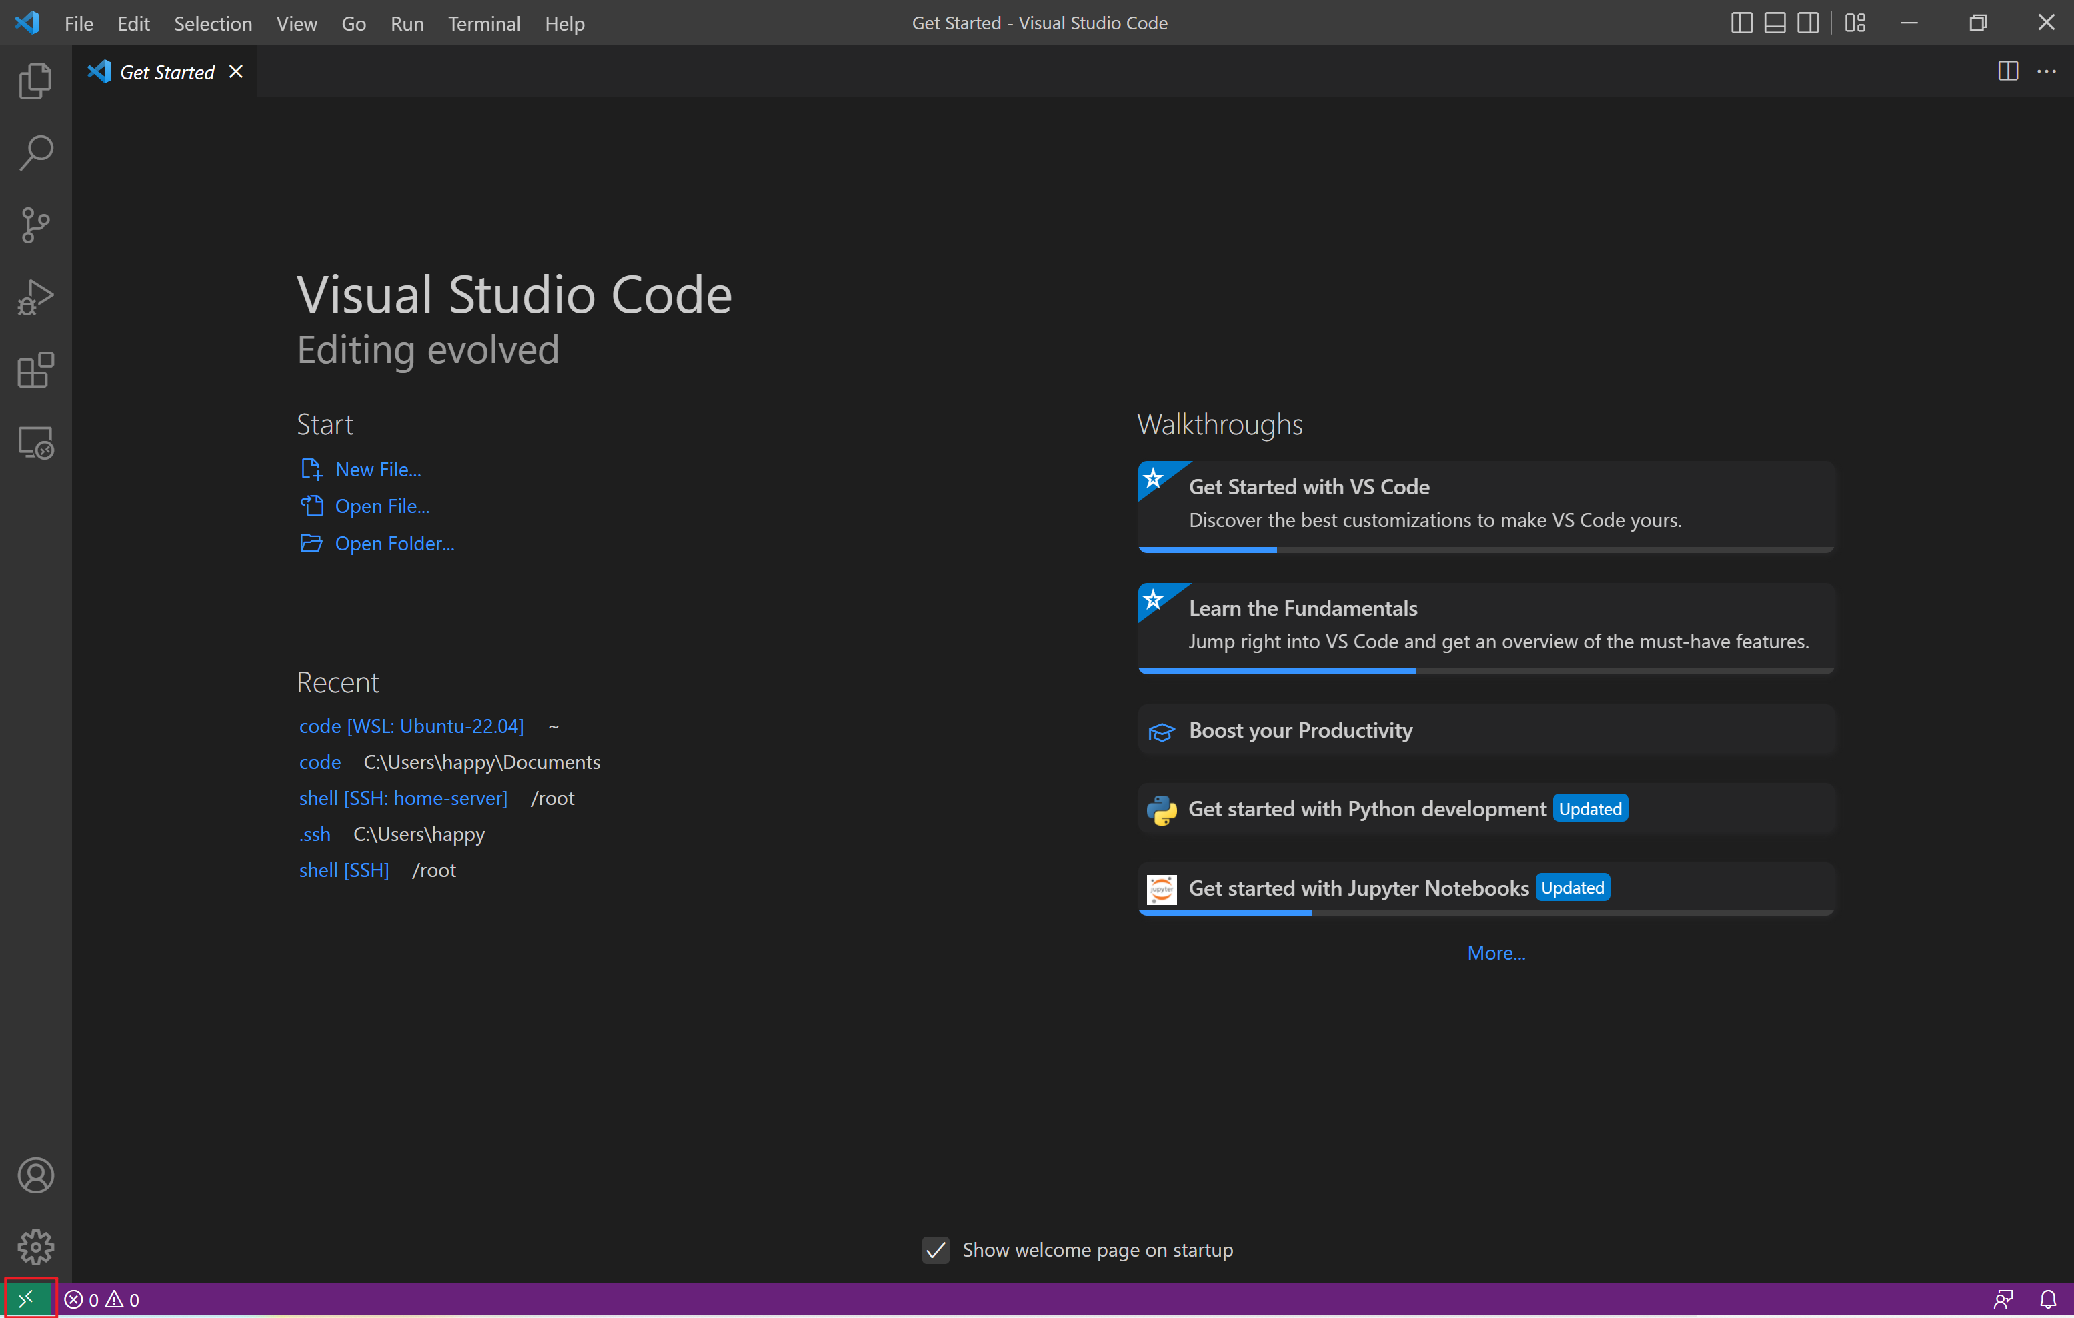The width and height of the screenshot is (2074, 1318).
Task: Open the Search view icon
Action: [35, 153]
